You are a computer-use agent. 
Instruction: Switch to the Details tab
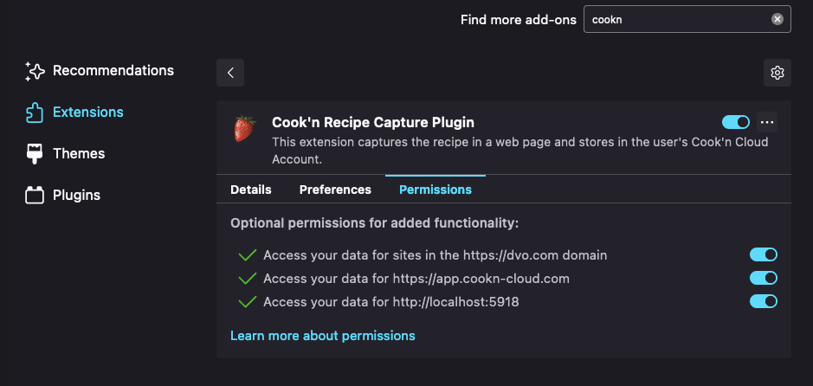click(251, 190)
